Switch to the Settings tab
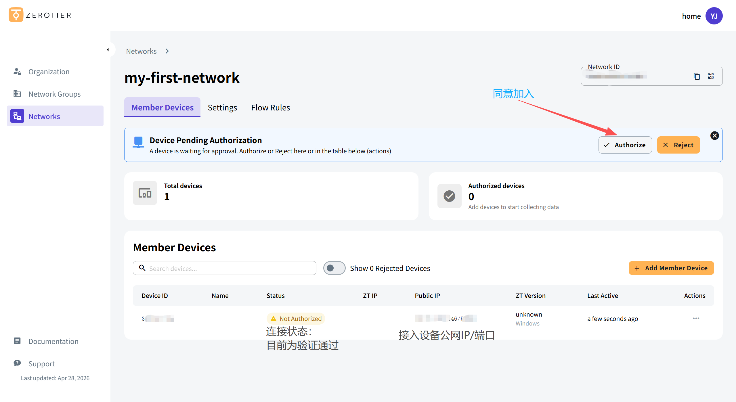736x402 pixels. click(222, 108)
